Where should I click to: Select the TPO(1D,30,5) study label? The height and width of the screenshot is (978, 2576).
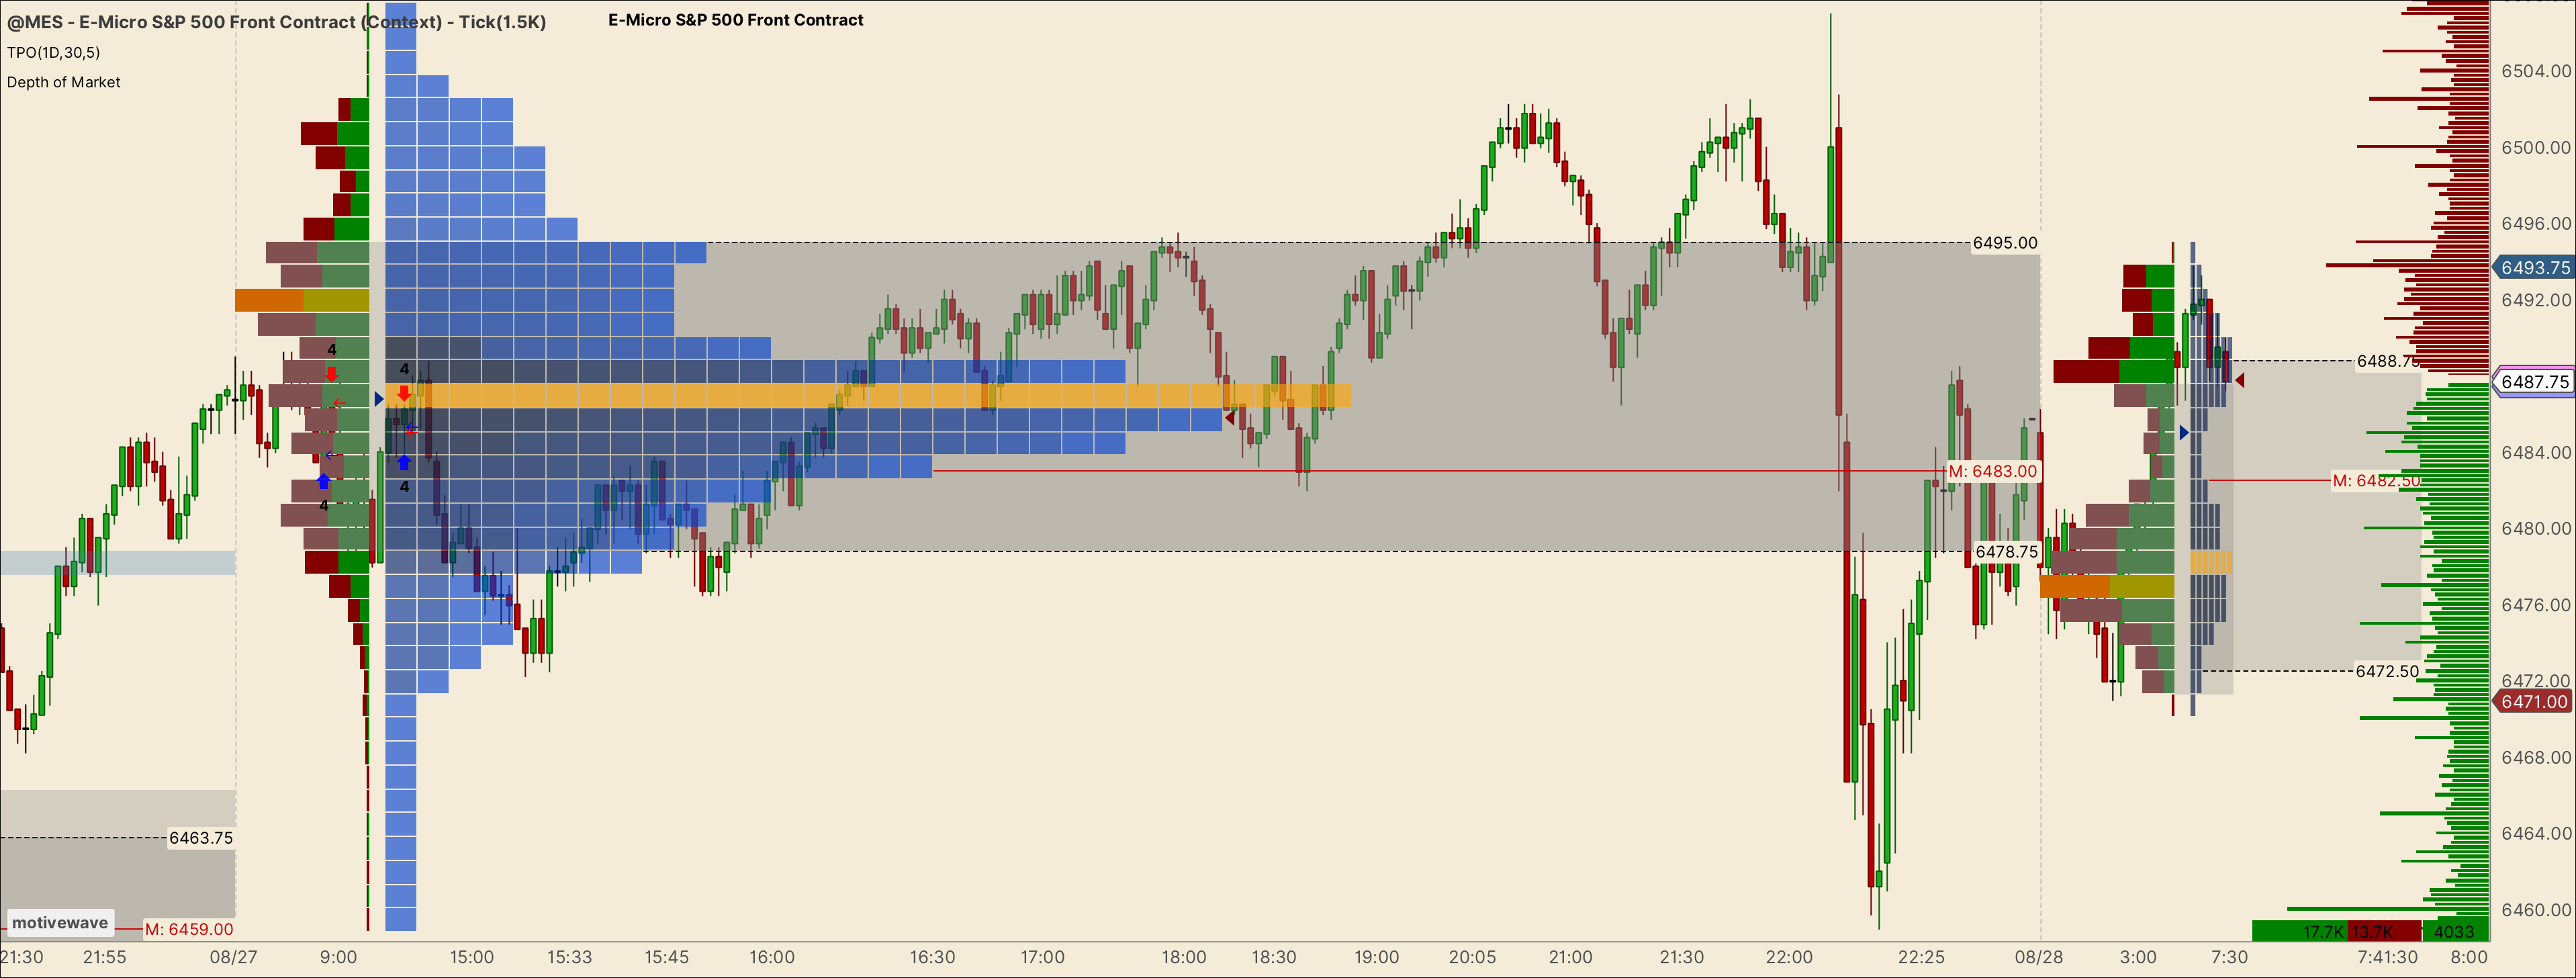[54, 52]
